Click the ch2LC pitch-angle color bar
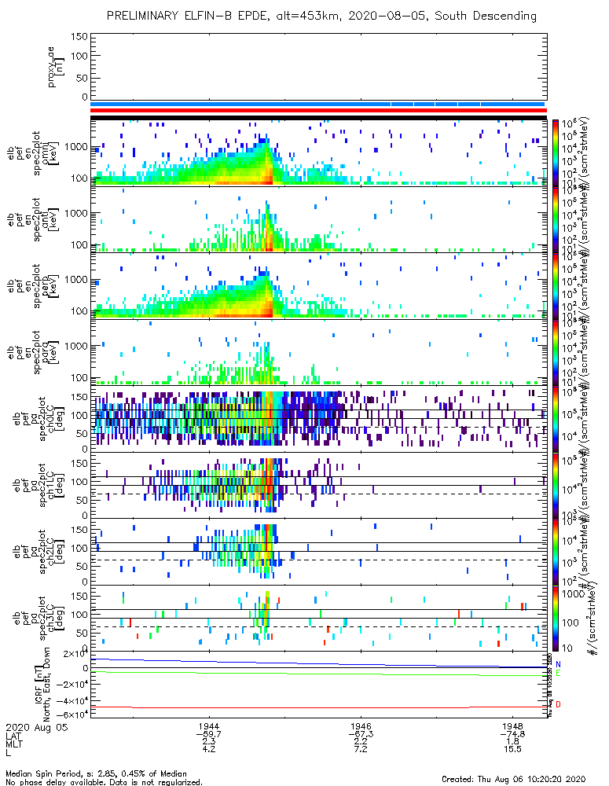Image resolution: width=609 pixels, height=786 pixels. [x=555, y=552]
